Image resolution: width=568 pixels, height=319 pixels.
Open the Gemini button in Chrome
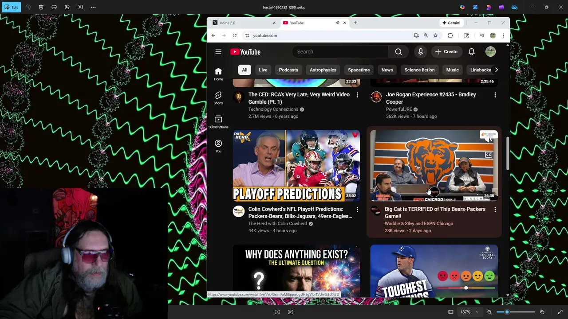(x=451, y=23)
